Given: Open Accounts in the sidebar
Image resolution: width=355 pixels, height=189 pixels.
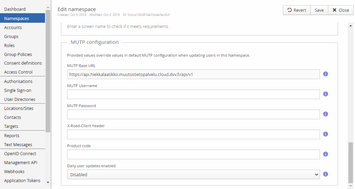Looking at the screenshot, I should (x=13, y=28).
